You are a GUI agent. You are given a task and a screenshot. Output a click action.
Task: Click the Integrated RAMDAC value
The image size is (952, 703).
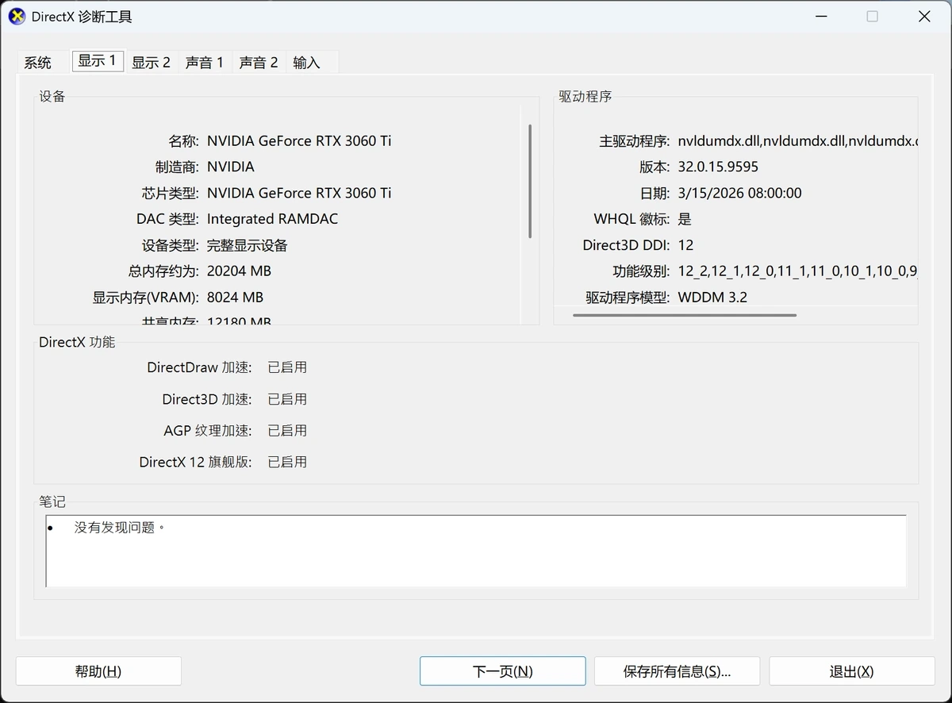point(272,219)
